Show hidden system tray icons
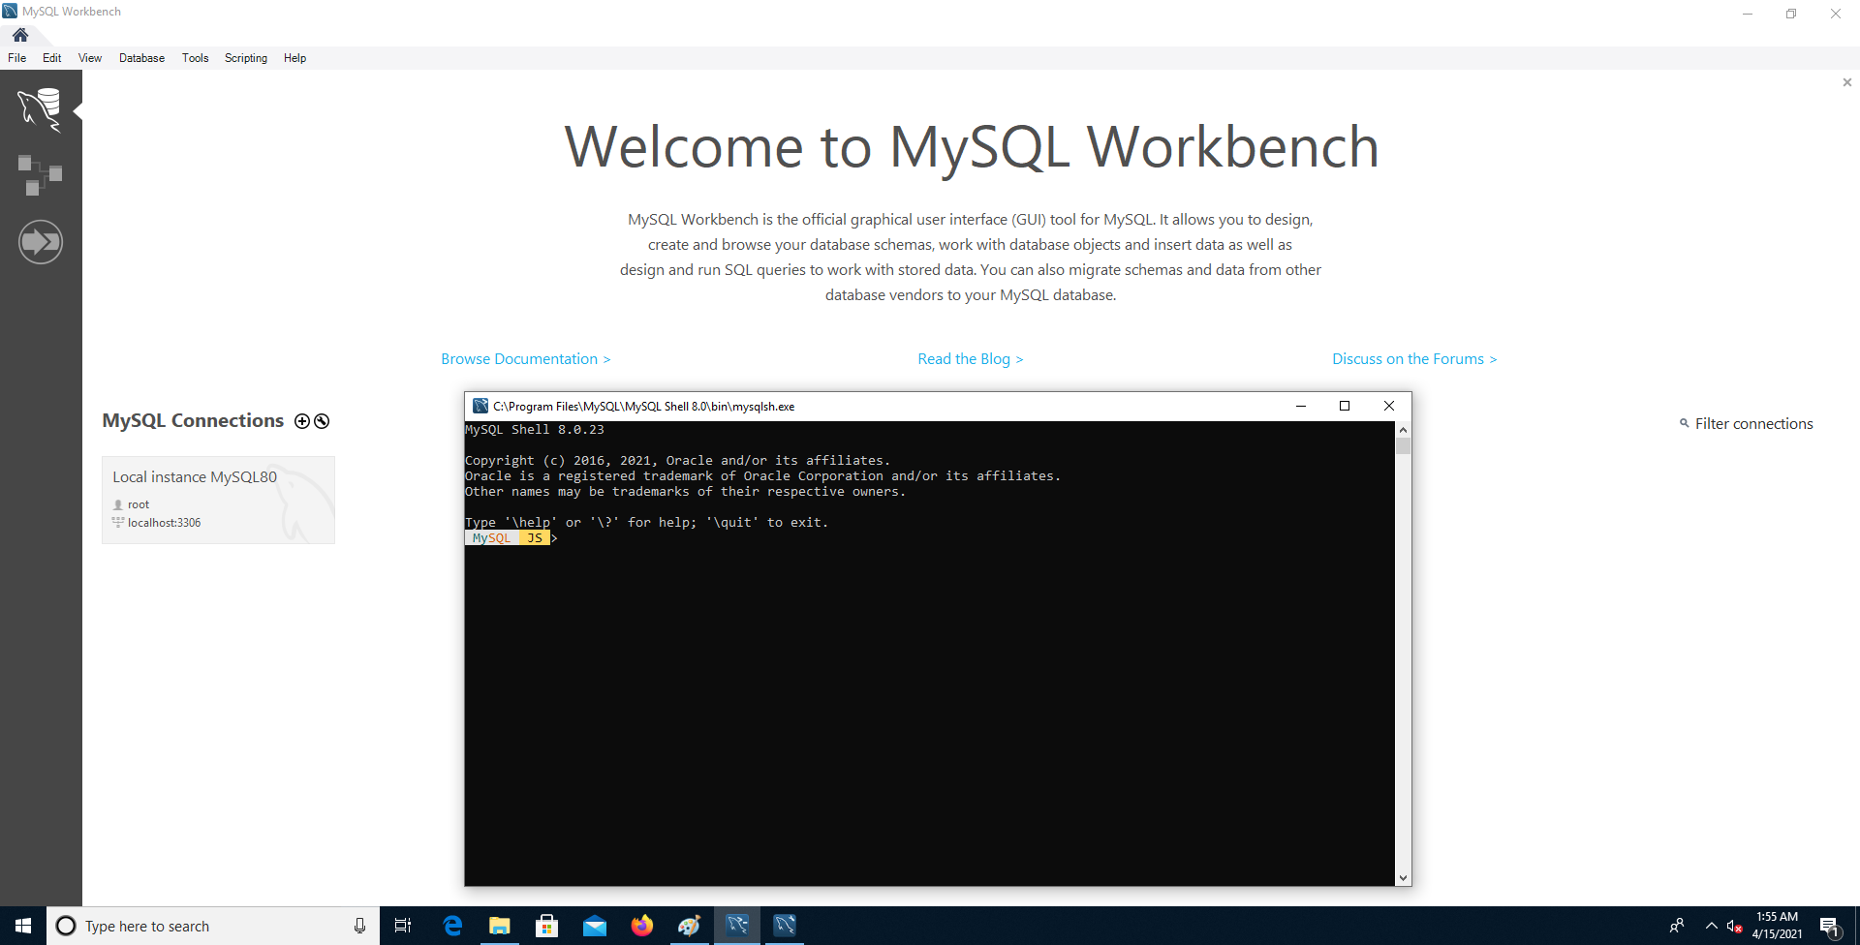Viewport: 1860px width, 945px height. (x=1712, y=926)
